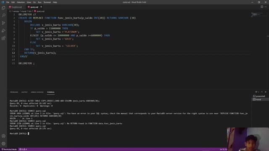269x151 pixels.
Task: Switch to the Problems panel tab
Action: click(14, 92)
